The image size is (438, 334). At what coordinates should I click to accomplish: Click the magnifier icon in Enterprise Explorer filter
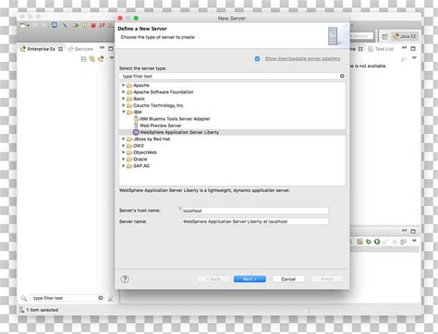point(24,298)
